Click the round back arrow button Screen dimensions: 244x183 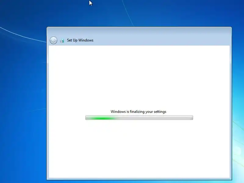coord(53,41)
